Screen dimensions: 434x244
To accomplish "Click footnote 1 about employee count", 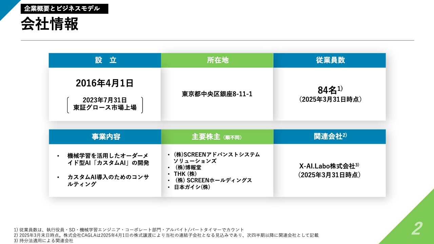I will tap(129, 230).
